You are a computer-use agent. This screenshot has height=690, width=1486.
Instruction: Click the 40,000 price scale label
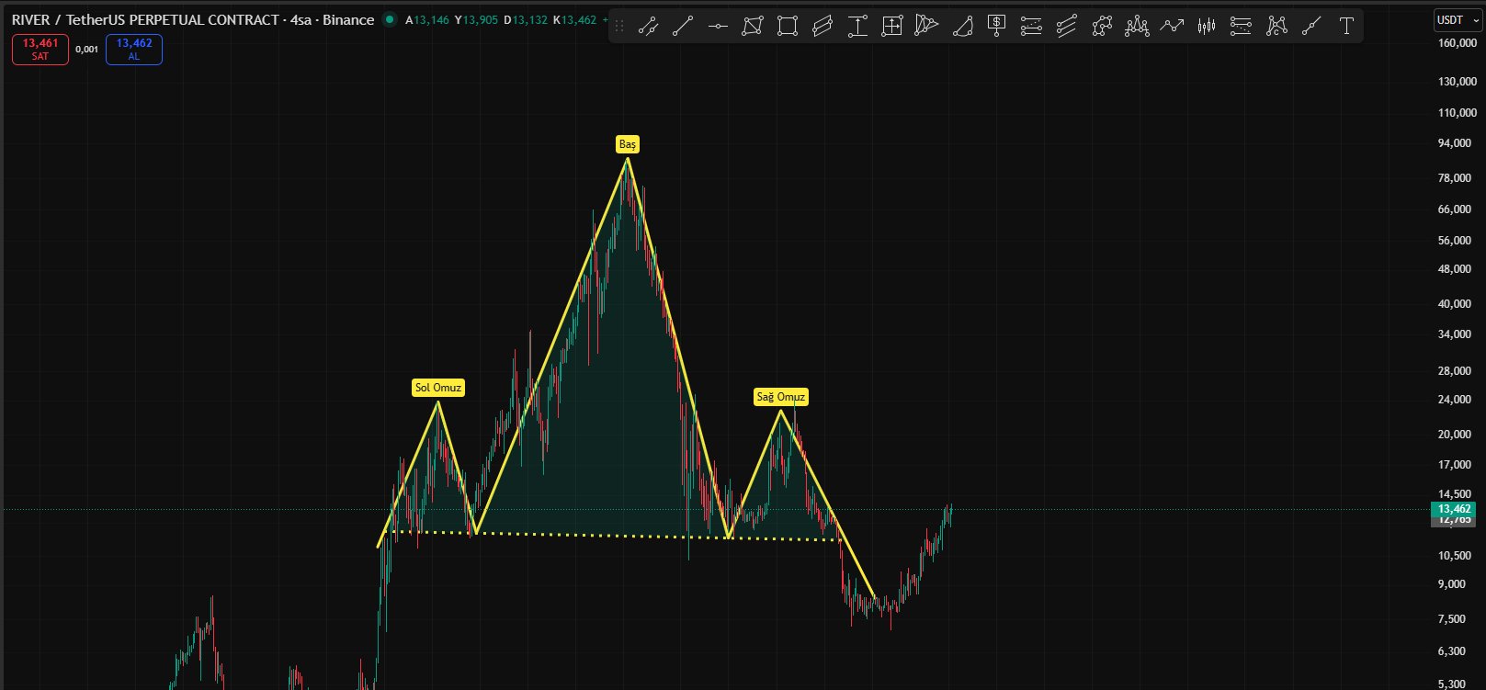click(1455, 304)
